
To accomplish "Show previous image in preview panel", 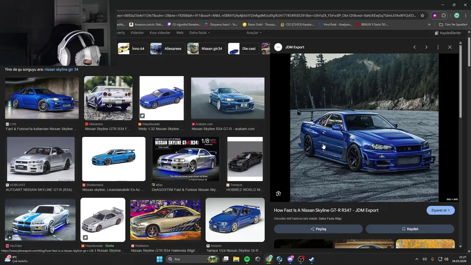I will coord(414,47).
